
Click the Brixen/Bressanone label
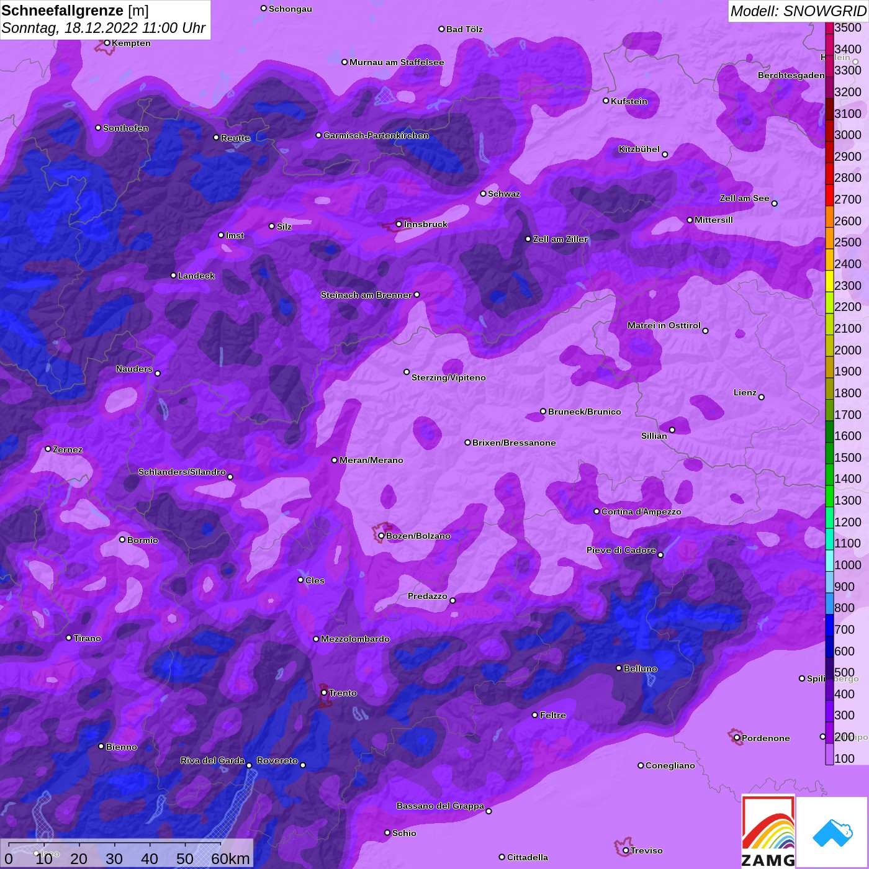[x=514, y=443]
